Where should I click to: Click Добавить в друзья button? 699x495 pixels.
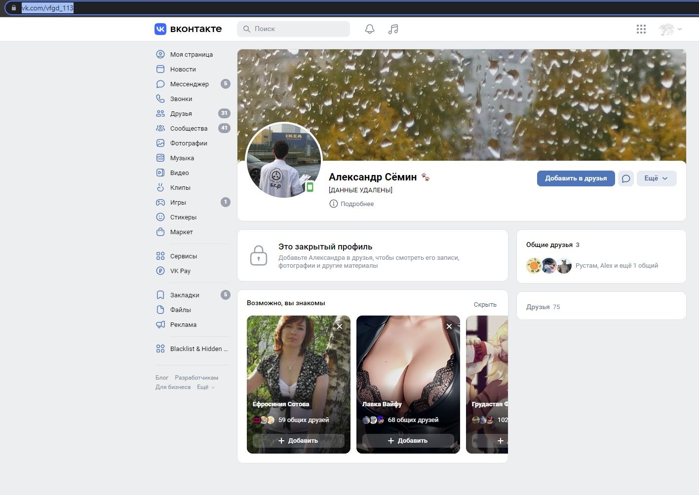(x=576, y=178)
